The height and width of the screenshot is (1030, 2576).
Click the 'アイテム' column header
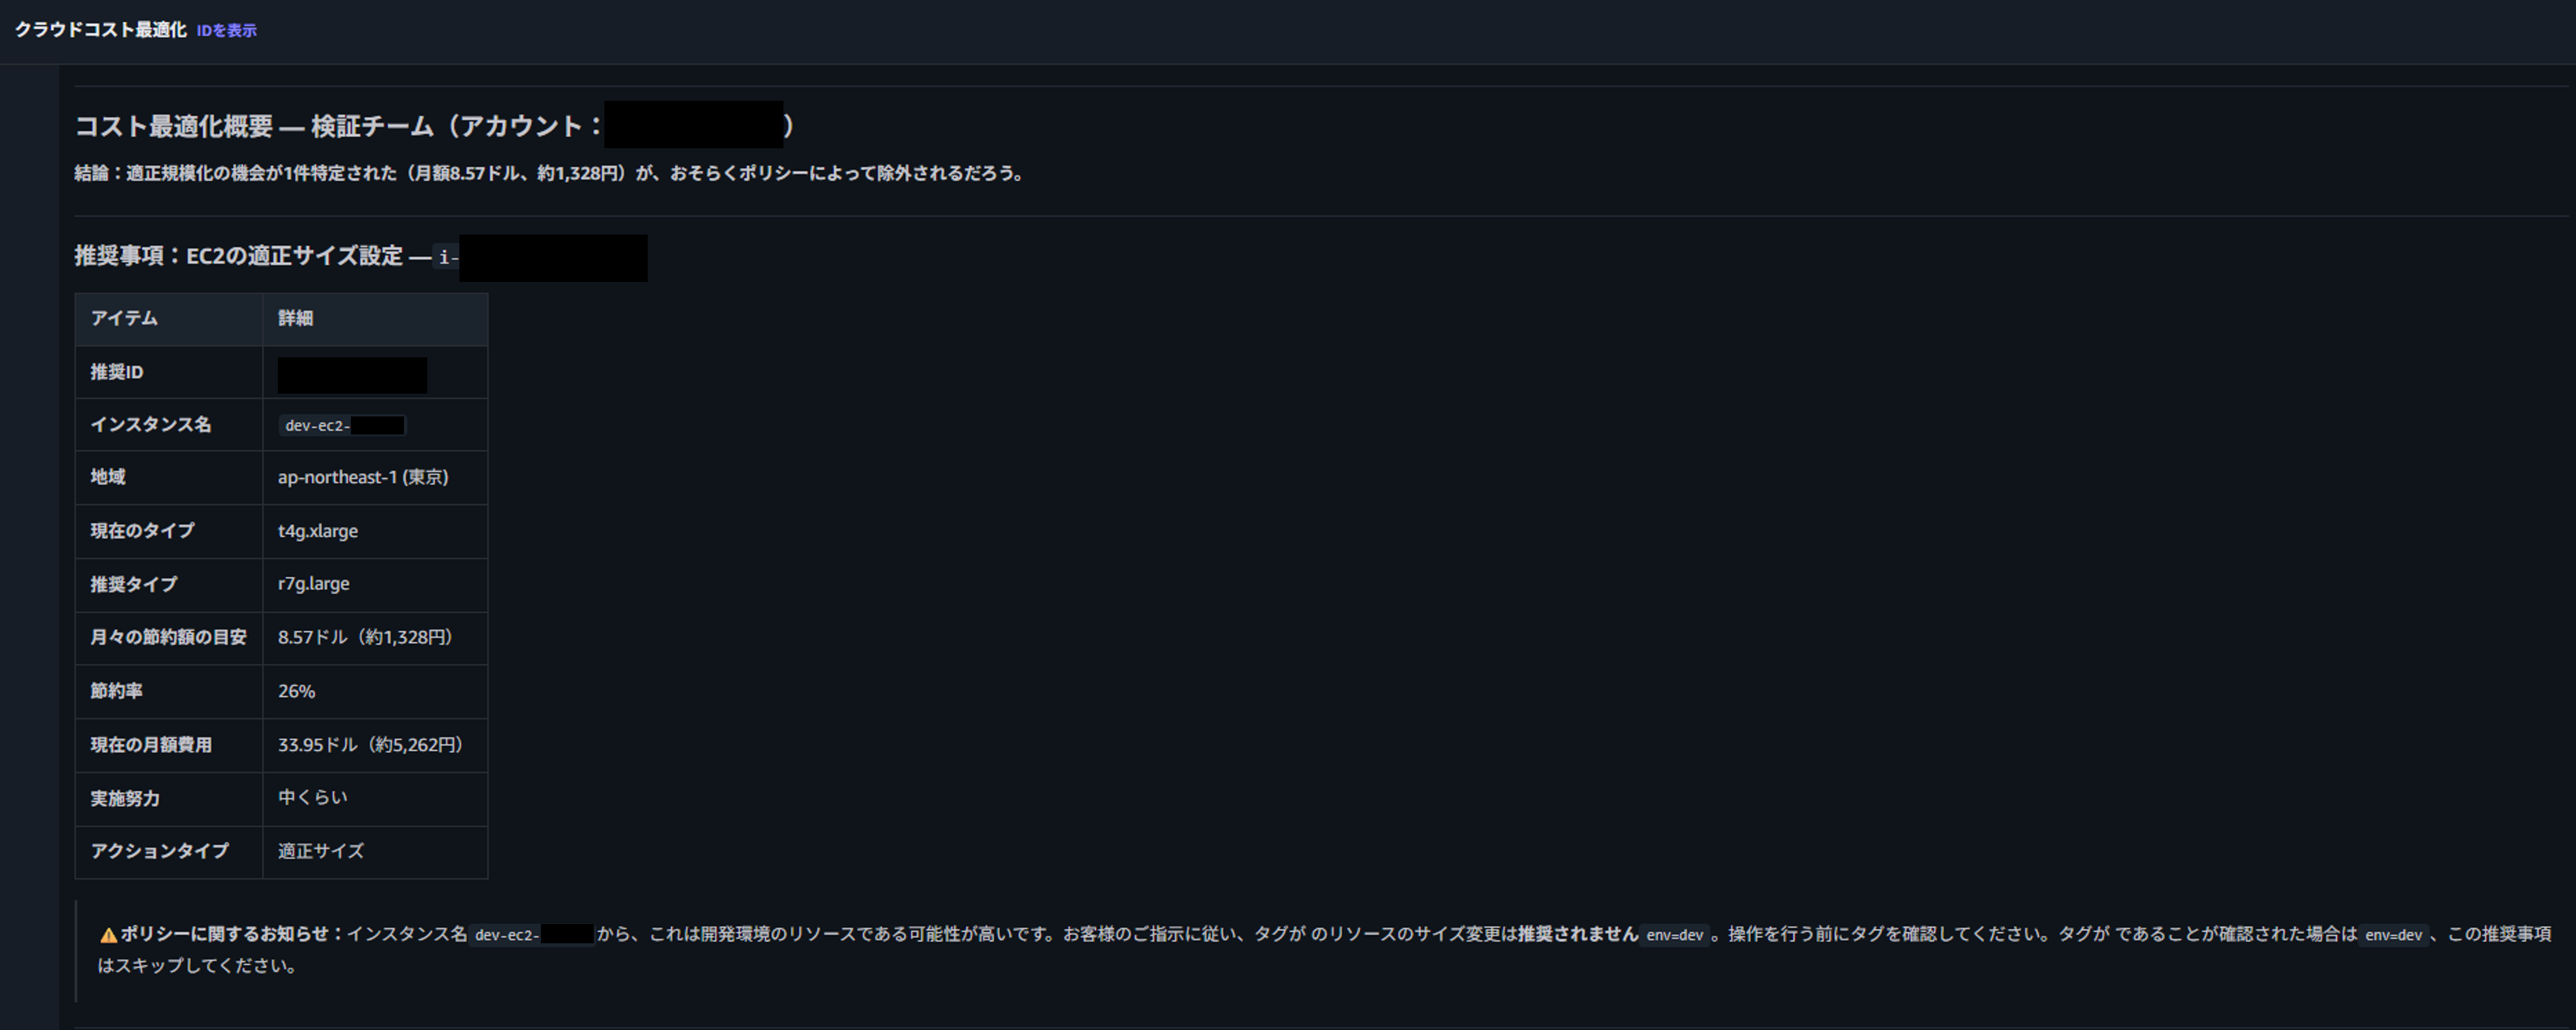point(124,318)
